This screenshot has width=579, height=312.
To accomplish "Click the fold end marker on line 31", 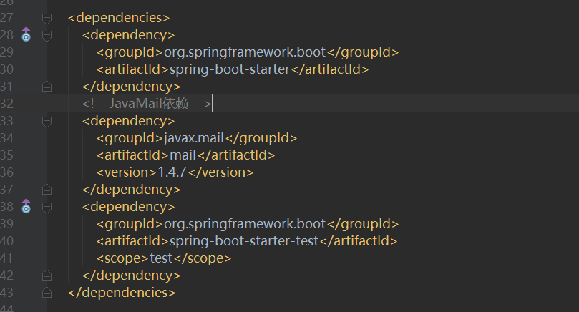I will point(47,87).
